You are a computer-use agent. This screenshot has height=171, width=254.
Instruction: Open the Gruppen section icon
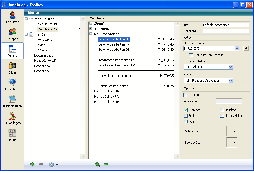tap(12, 32)
